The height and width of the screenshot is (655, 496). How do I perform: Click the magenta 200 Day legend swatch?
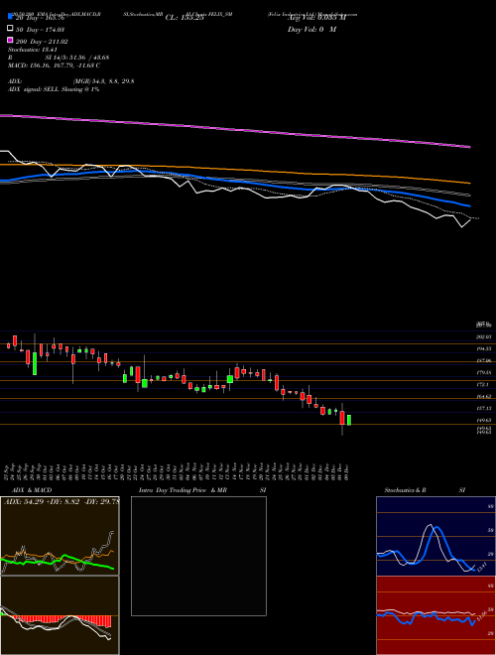[x=10, y=40]
